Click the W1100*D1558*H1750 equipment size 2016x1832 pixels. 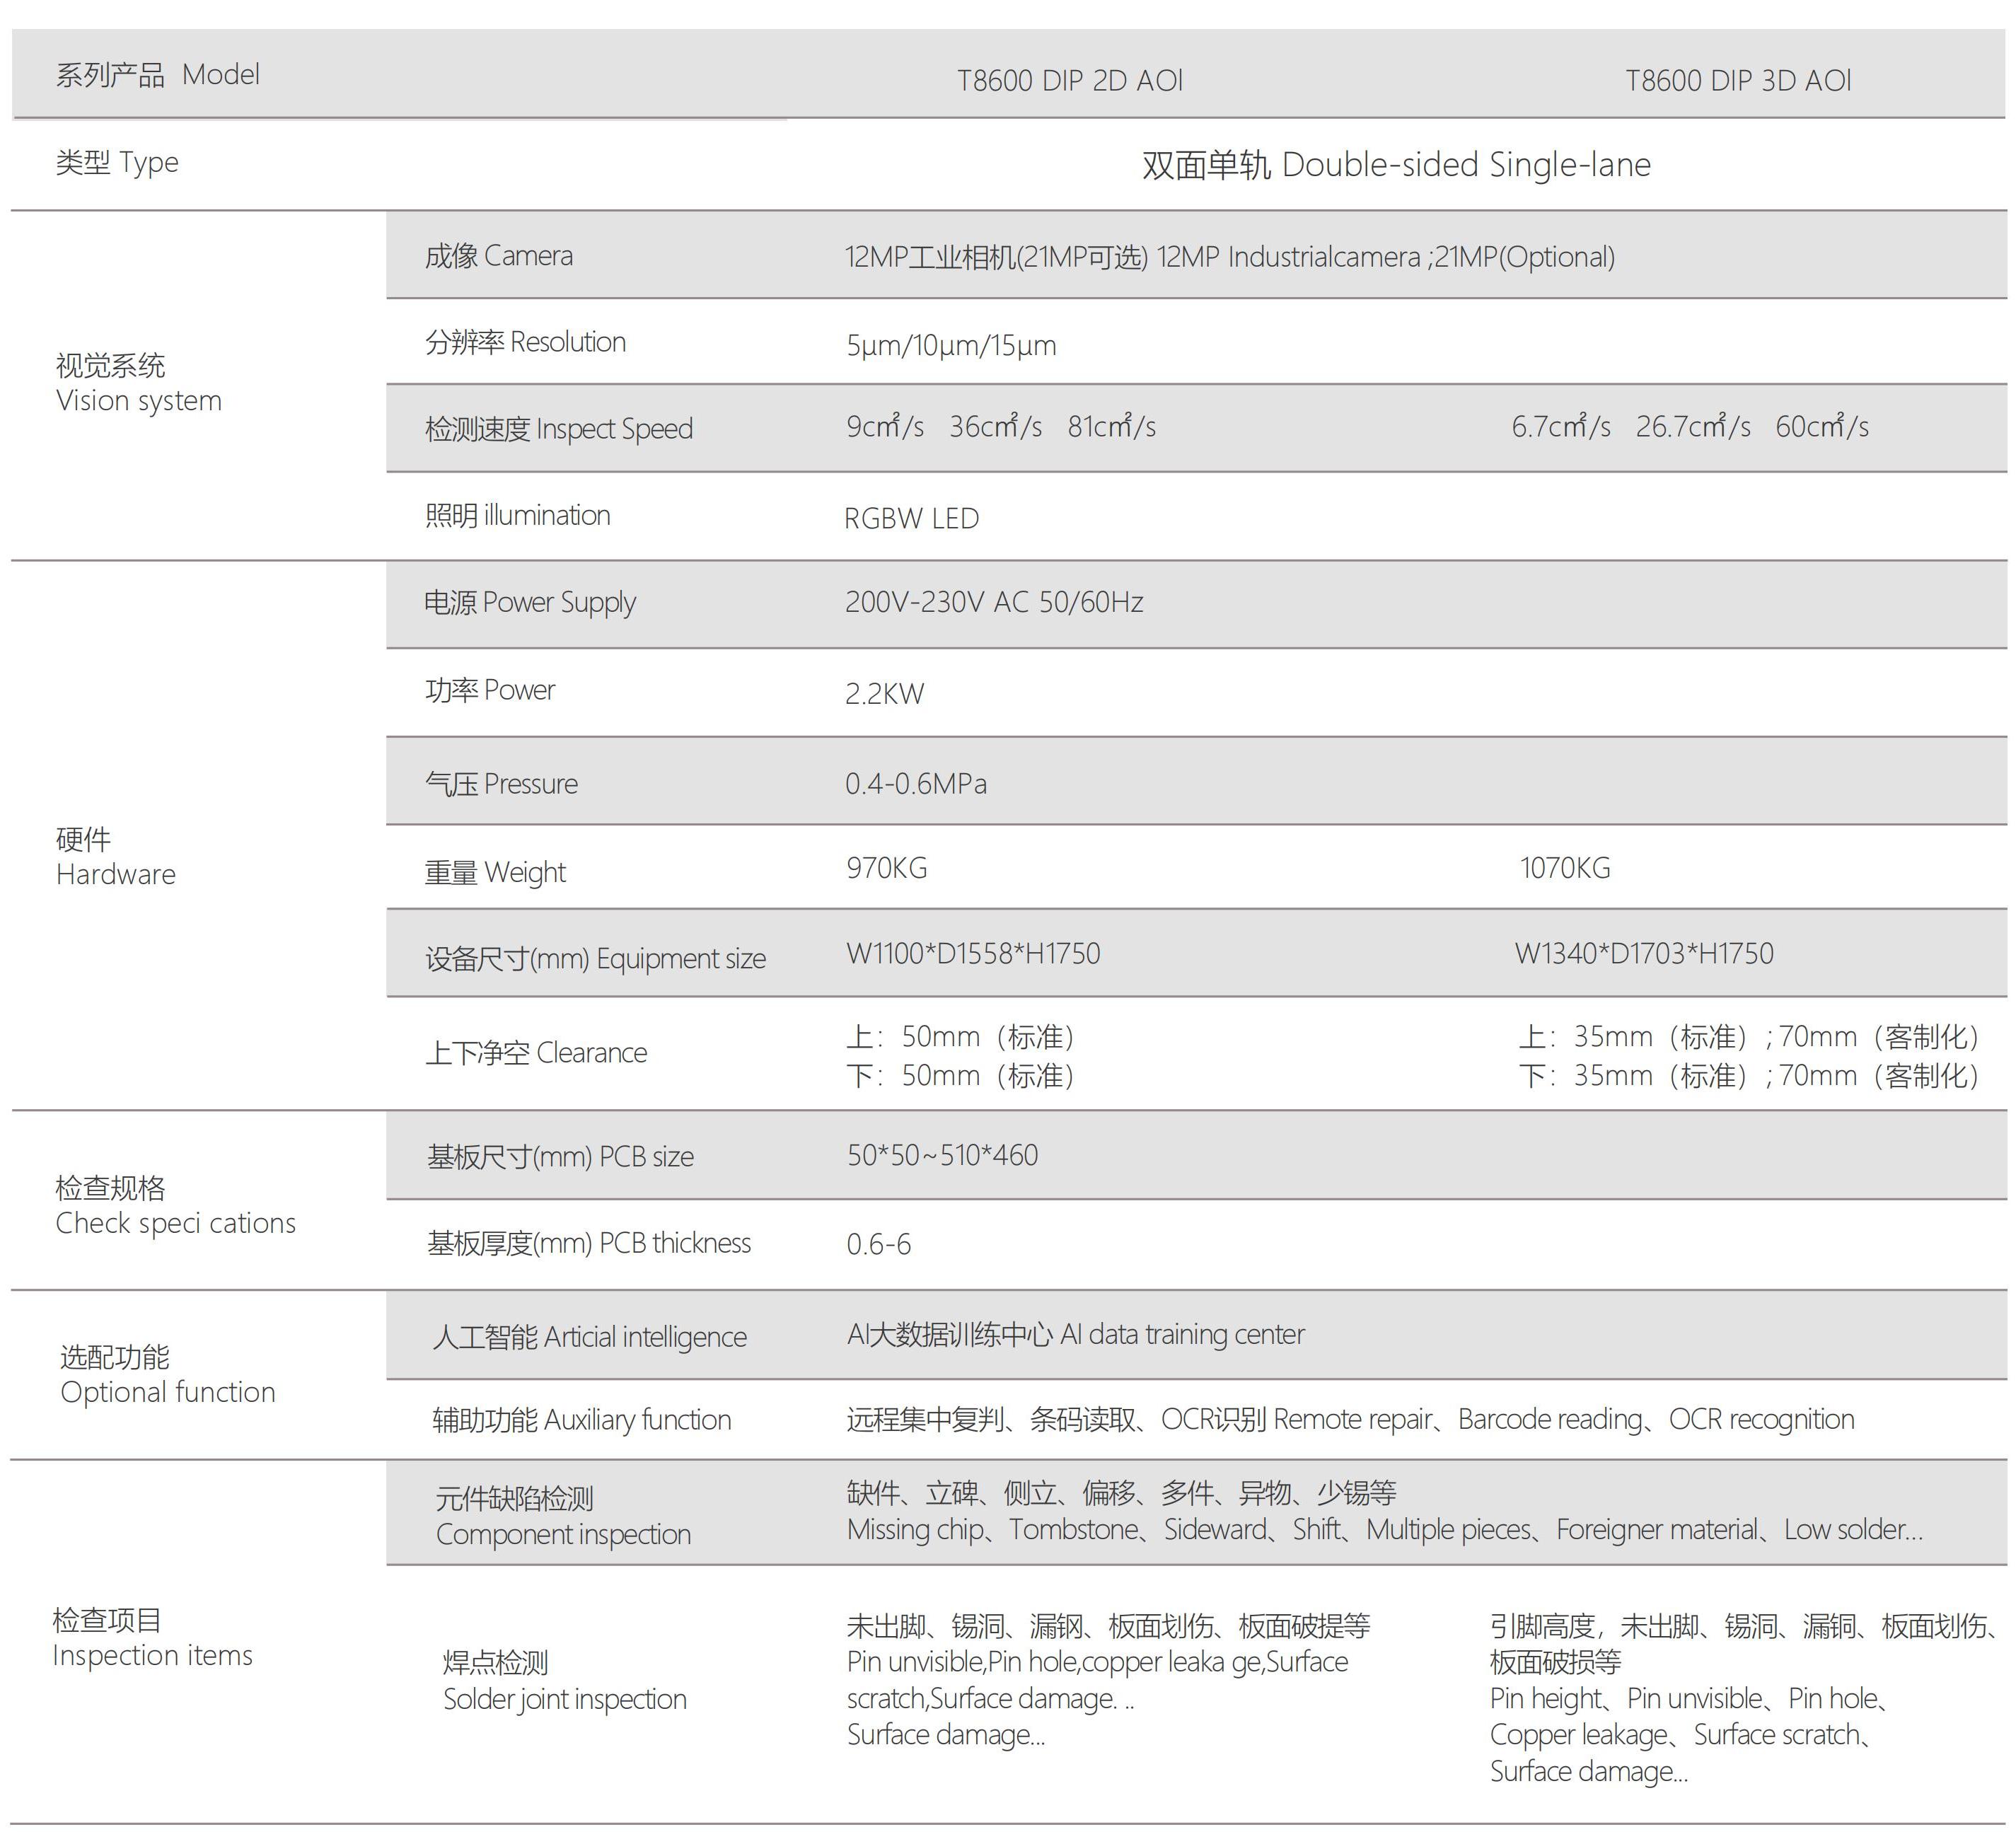coord(972,954)
